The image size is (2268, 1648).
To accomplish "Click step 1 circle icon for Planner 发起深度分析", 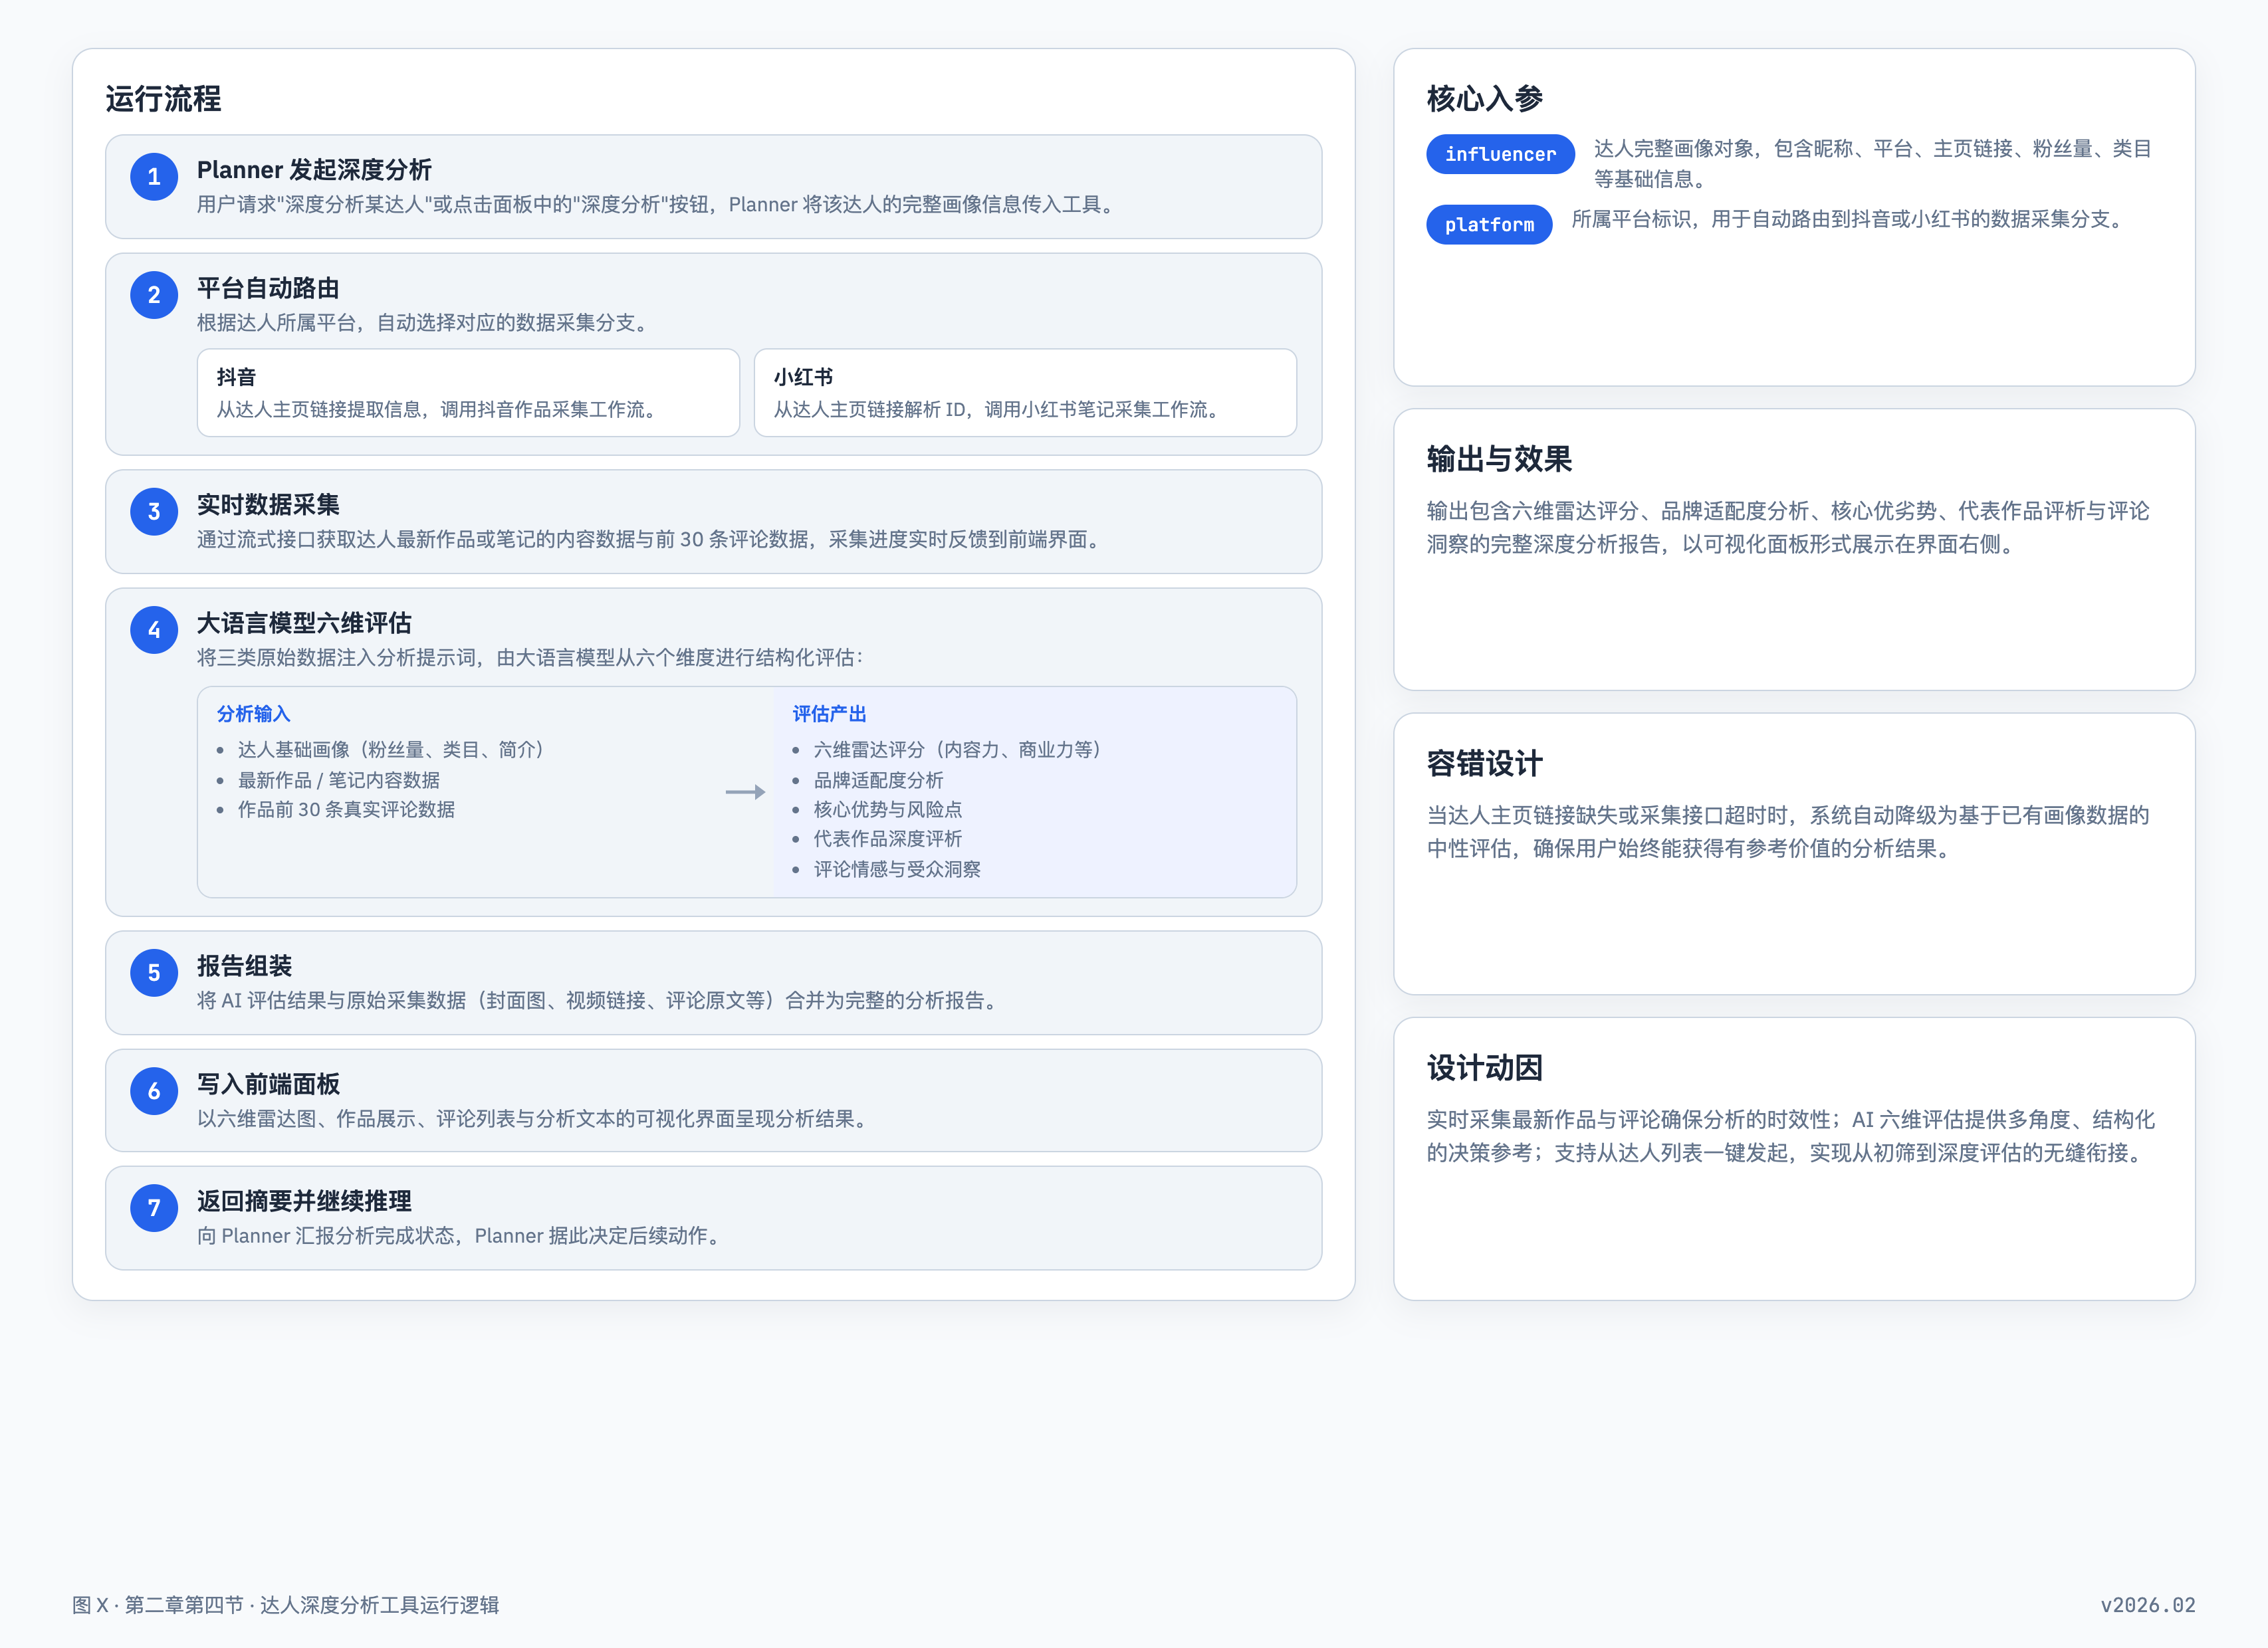I will pos(154,177).
